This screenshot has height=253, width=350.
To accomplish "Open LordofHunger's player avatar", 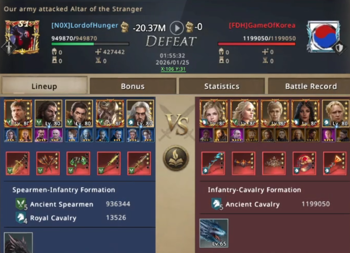I will [x=22, y=37].
